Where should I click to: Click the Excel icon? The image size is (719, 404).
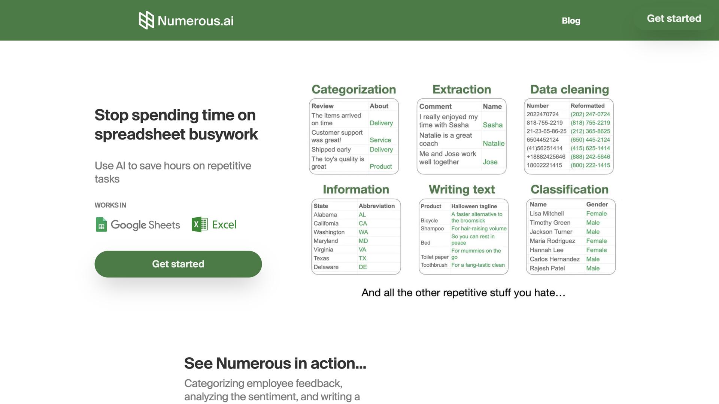click(x=200, y=224)
